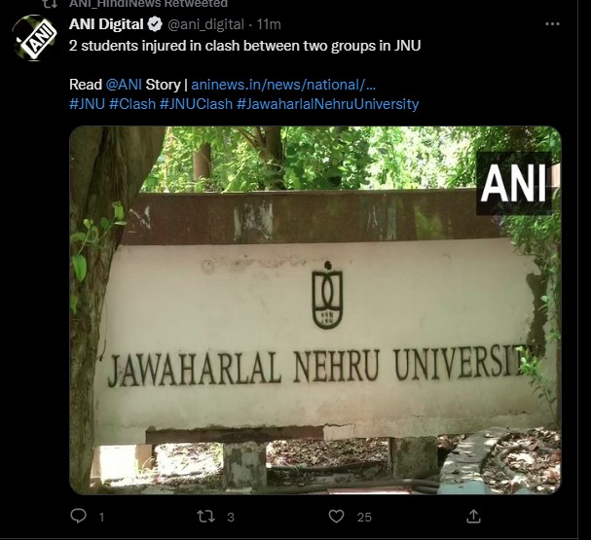The width and height of the screenshot is (591, 540).
Task: Click the verified badge beside ANI Digital
Action: point(155,24)
